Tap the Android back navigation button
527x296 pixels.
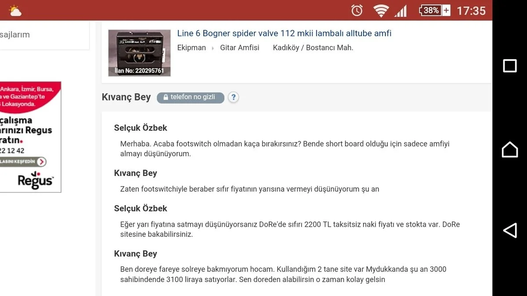coord(509,230)
